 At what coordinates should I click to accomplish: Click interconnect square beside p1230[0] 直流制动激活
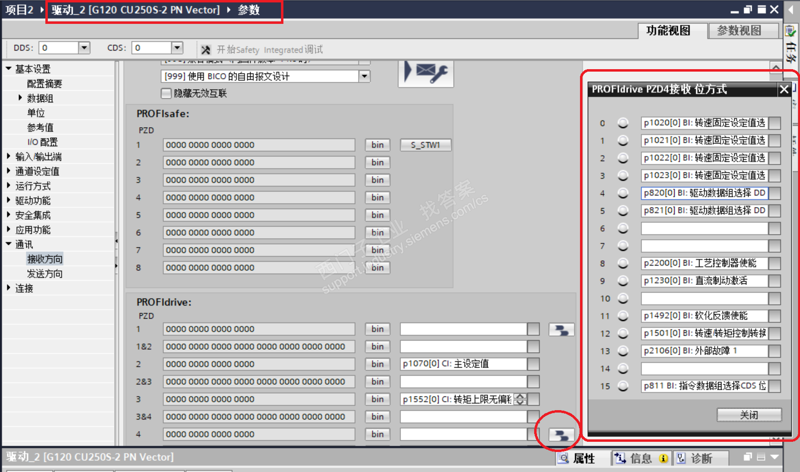tap(775, 281)
